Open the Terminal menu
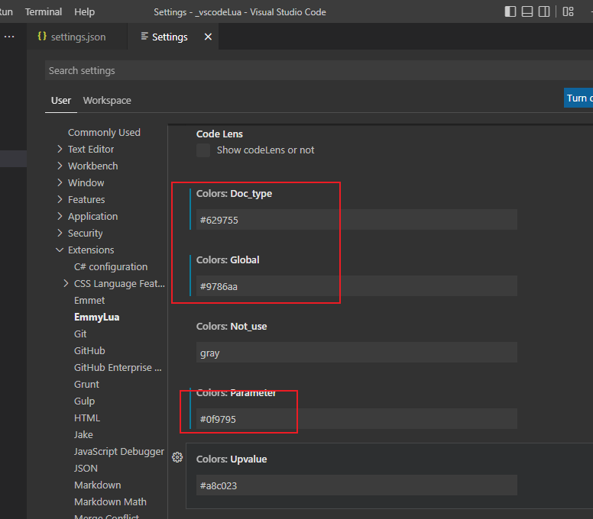The image size is (593, 519). (x=44, y=11)
